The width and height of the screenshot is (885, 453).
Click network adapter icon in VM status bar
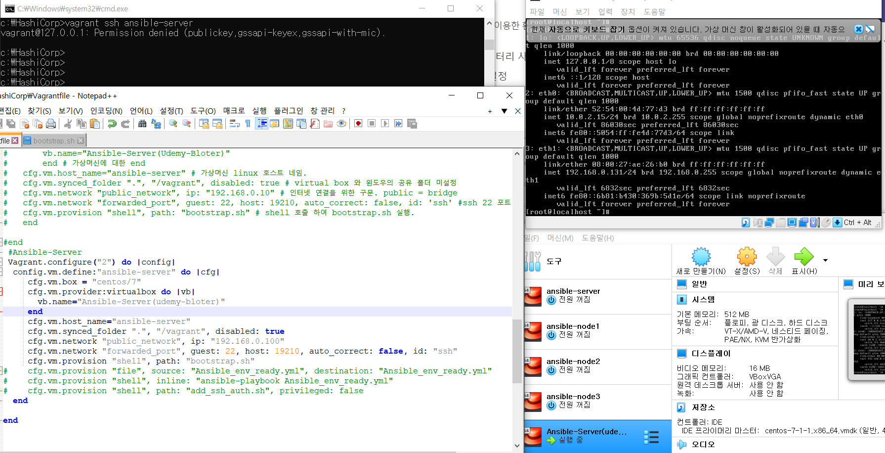tap(769, 223)
